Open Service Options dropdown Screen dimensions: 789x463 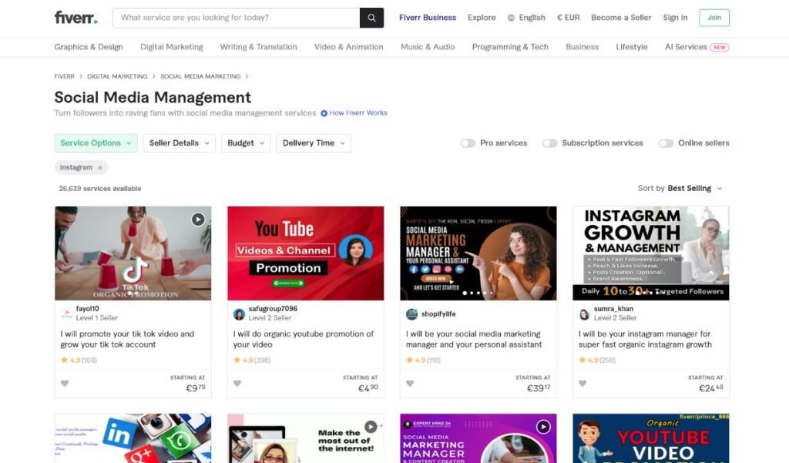[96, 143]
